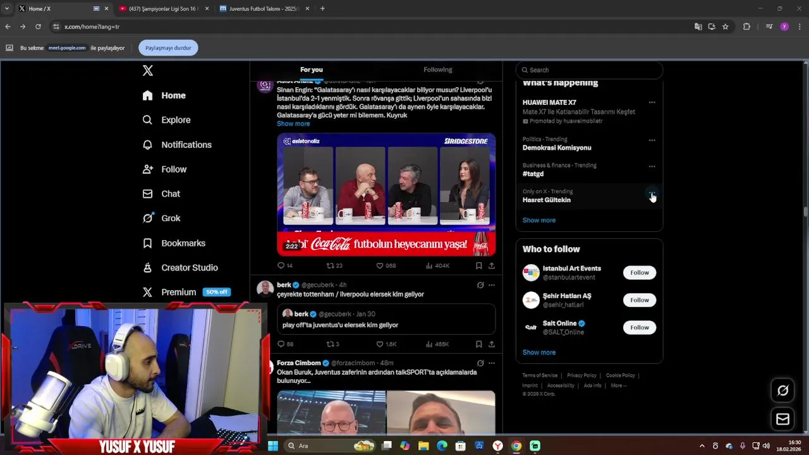
Task: Open Notifications page
Action: coord(177,145)
